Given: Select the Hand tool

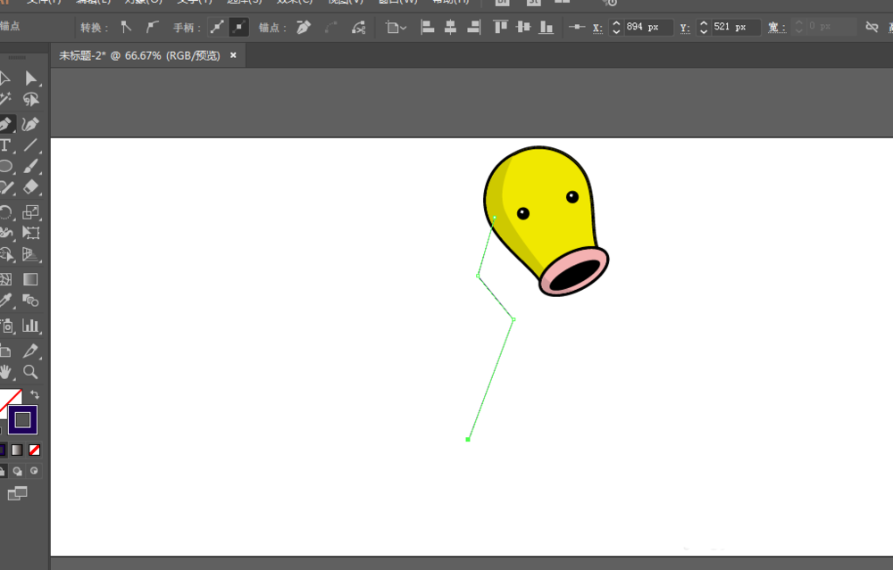Looking at the screenshot, I should click(x=5, y=372).
